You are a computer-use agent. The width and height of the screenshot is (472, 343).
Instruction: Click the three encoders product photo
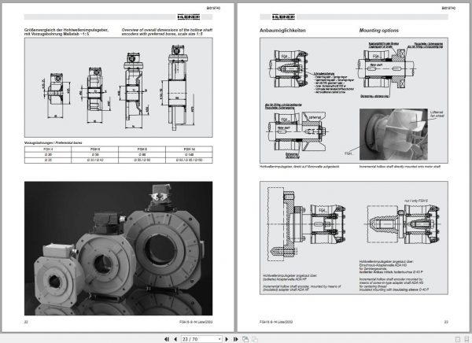[118, 248]
